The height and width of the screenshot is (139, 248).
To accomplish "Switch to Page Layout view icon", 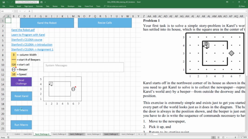I will 219,137.
